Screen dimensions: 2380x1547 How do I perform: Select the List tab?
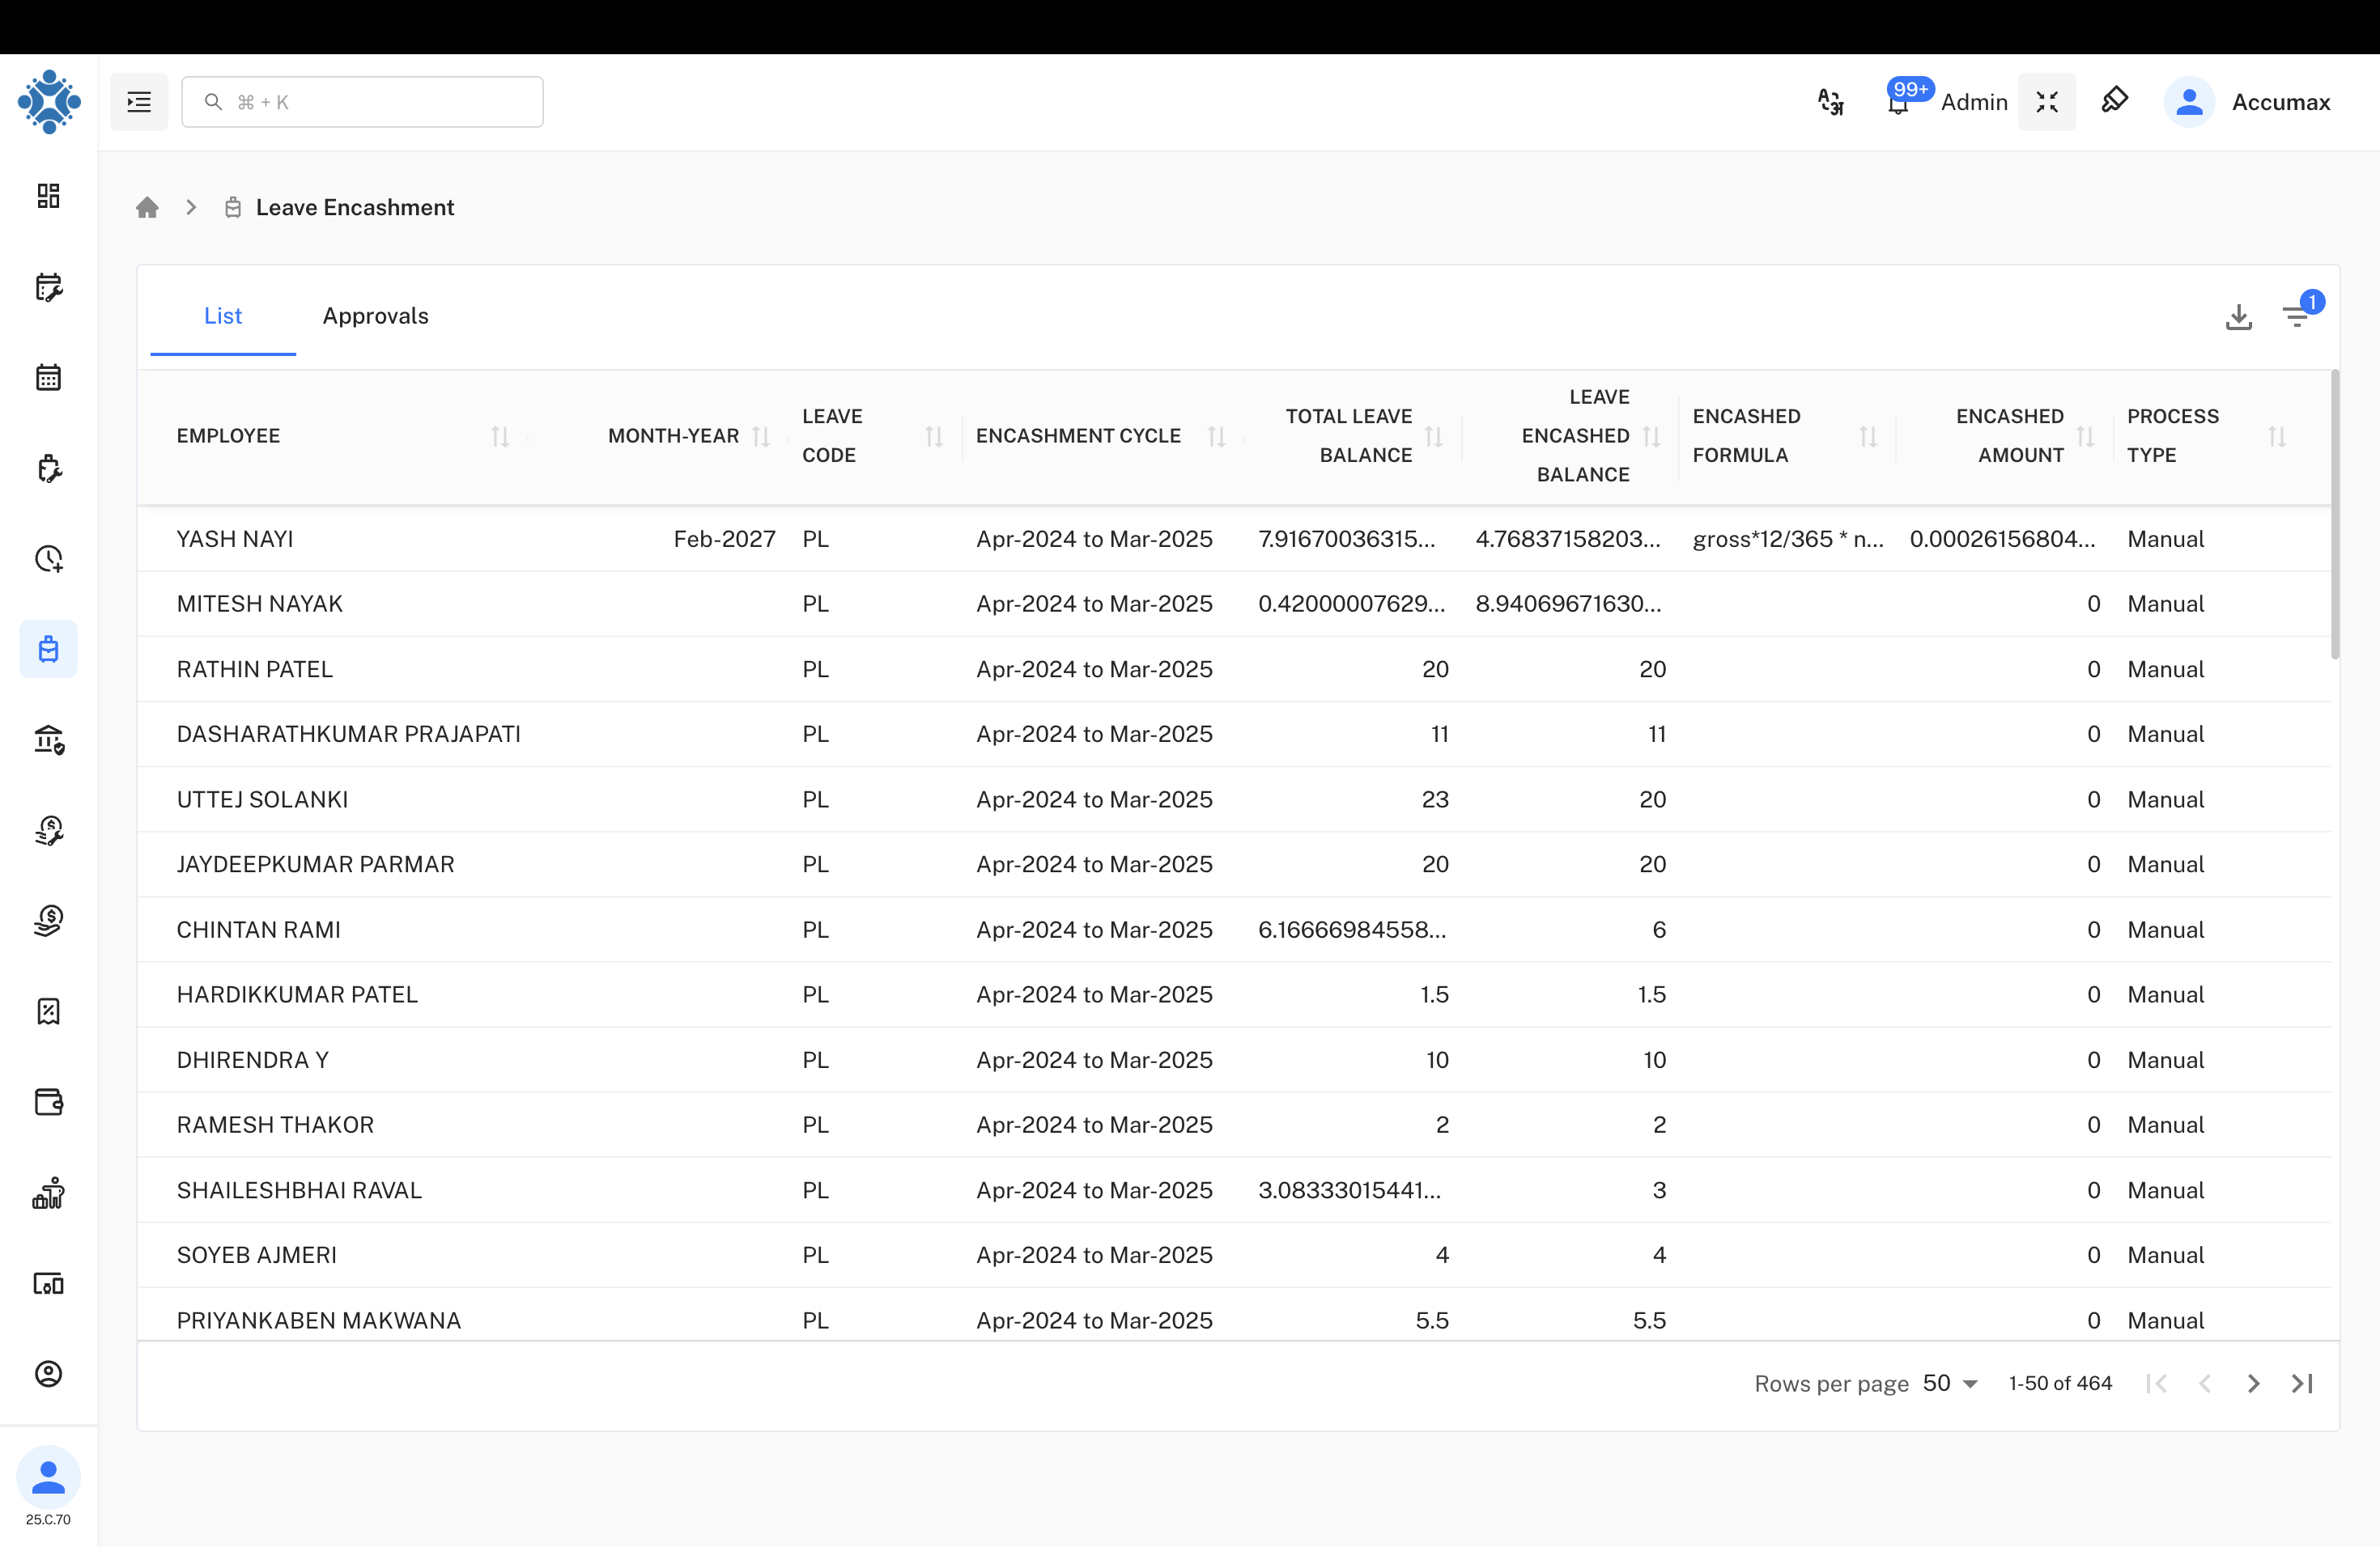point(222,316)
